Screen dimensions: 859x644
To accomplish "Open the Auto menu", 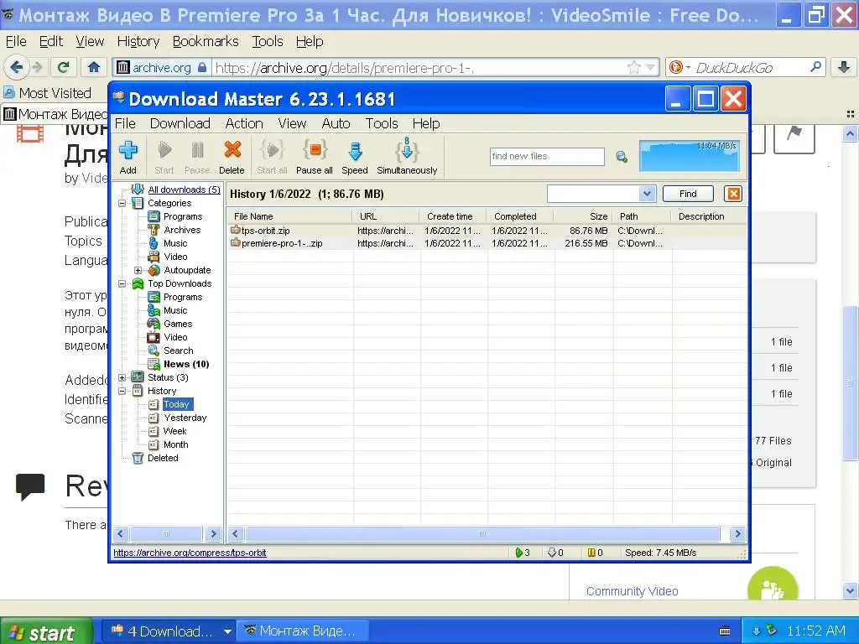I will 336,124.
